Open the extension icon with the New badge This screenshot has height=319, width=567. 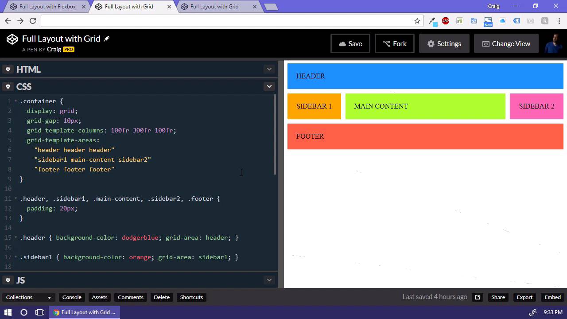pos(488,22)
